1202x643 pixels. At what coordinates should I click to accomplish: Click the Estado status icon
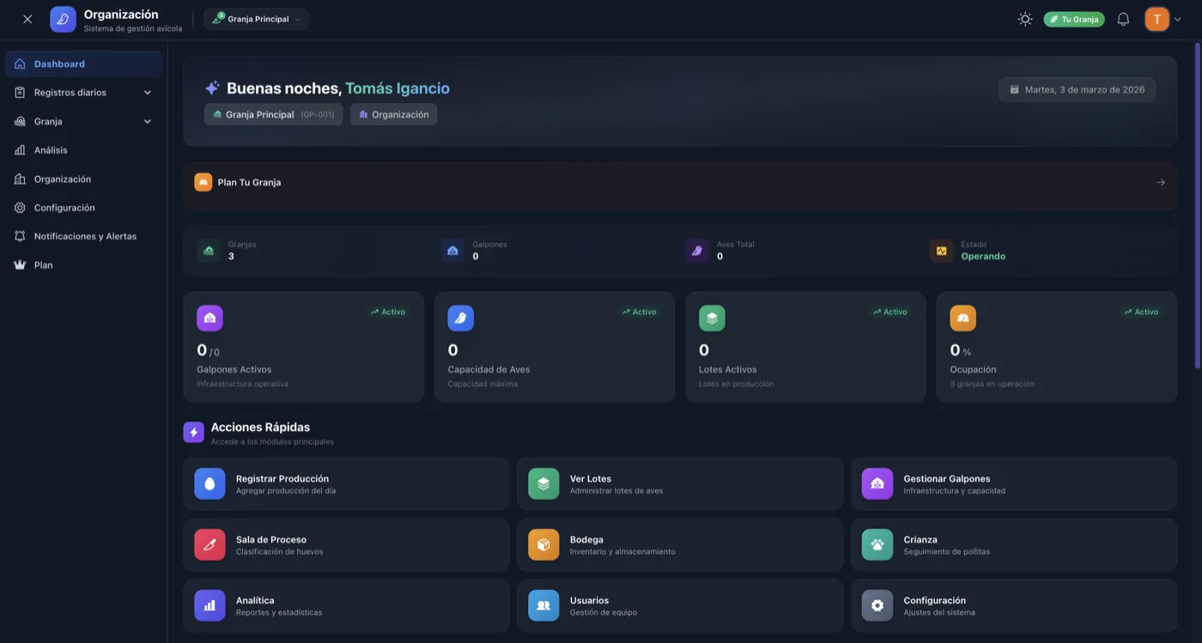coord(942,251)
